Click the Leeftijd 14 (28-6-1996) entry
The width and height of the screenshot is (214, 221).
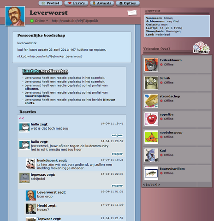tap(164, 28)
